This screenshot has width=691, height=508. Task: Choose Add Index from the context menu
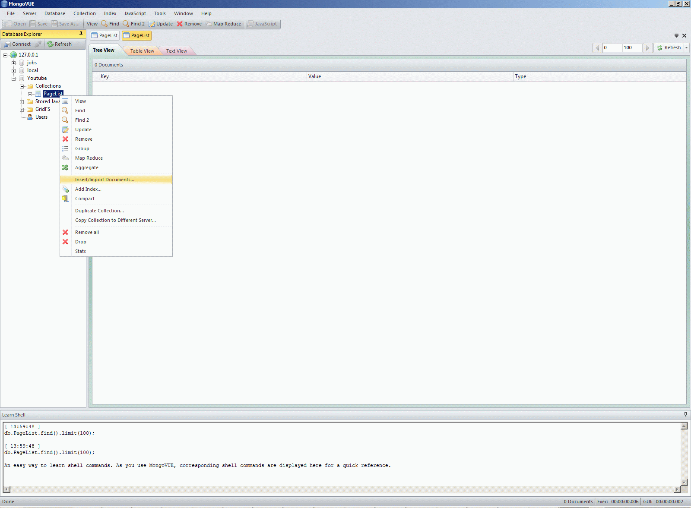(x=116, y=189)
